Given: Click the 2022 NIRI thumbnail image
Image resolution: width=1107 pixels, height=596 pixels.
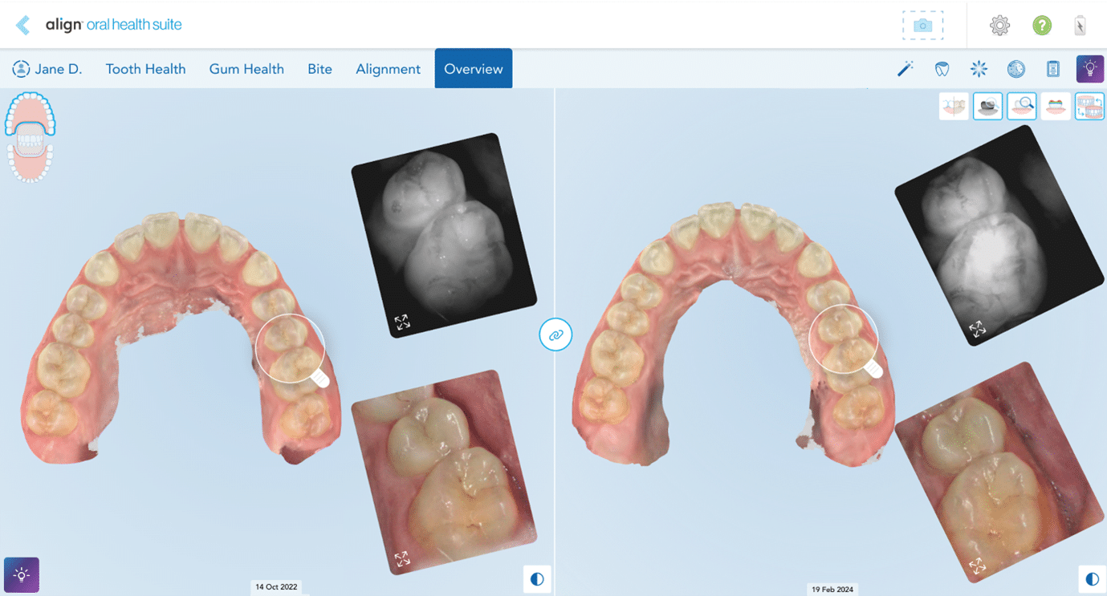Looking at the screenshot, I should click(444, 235).
